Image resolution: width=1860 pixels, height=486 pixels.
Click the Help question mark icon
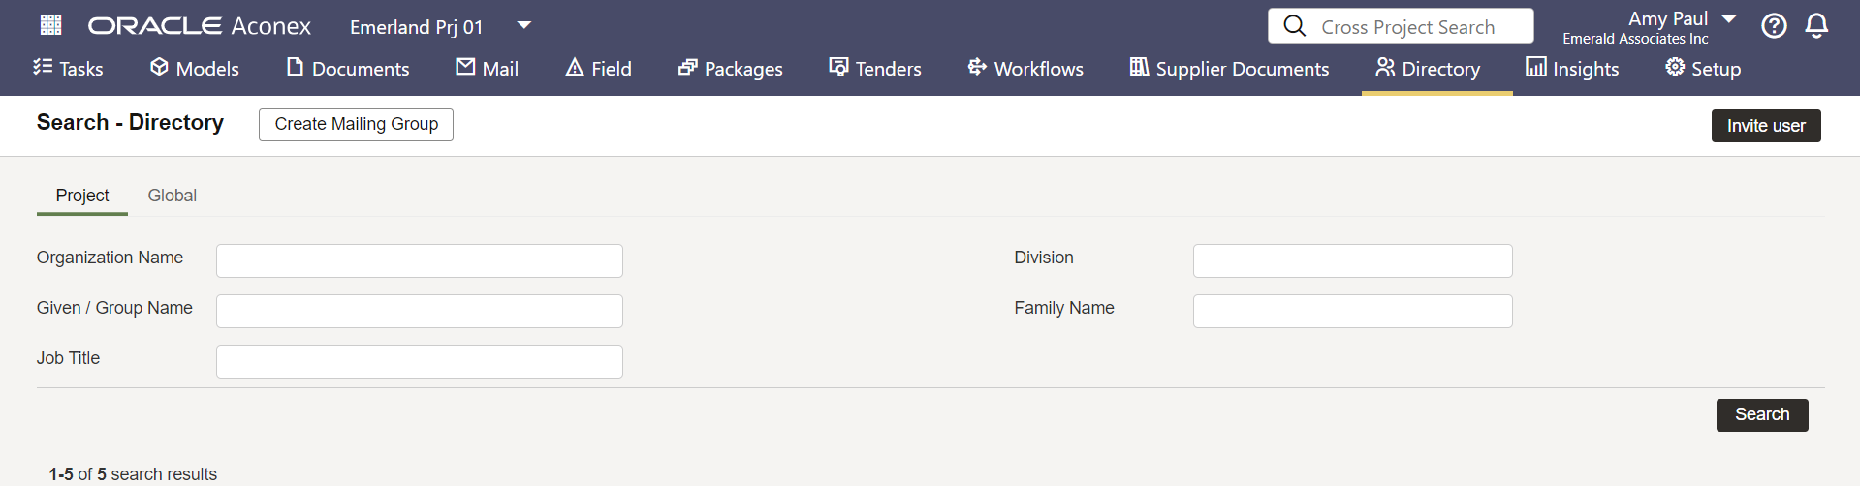(1774, 26)
